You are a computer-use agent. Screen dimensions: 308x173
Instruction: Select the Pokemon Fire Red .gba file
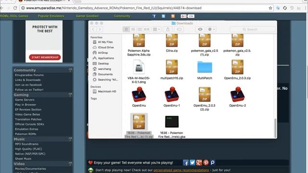click(172, 122)
